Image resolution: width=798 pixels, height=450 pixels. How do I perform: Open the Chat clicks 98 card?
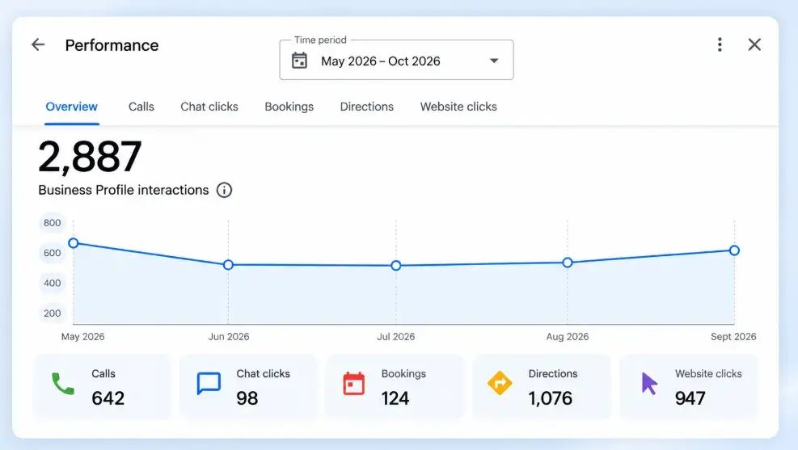coord(248,388)
